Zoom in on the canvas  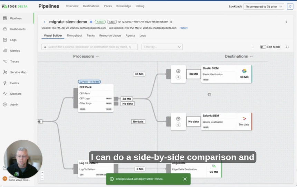(42, 172)
